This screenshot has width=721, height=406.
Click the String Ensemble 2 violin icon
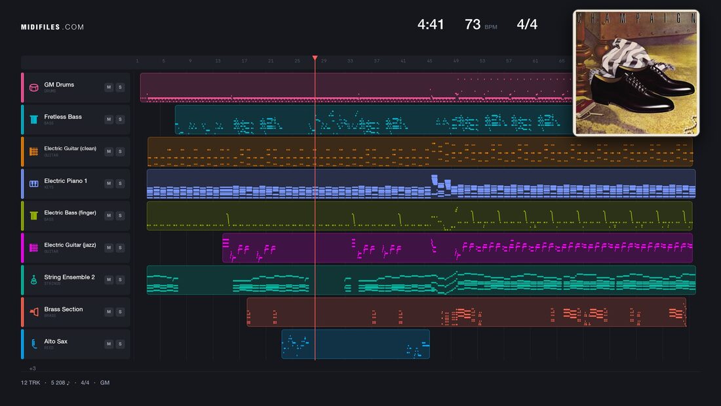pyautogui.click(x=33, y=280)
